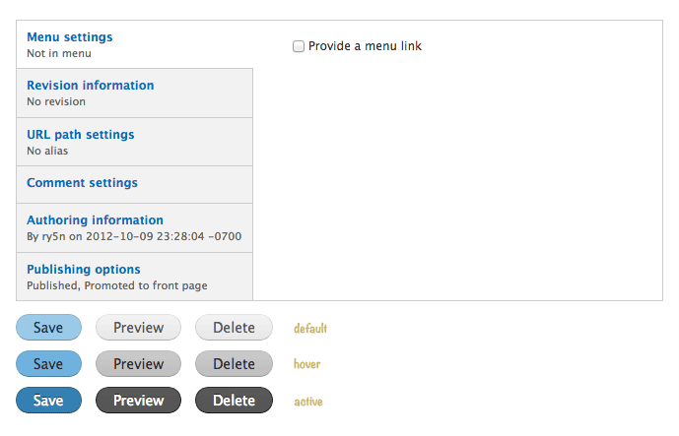The width and height of the screenshot is (679, 436).
Task: Show the Authoring information tab
Action: coord(96,220)
